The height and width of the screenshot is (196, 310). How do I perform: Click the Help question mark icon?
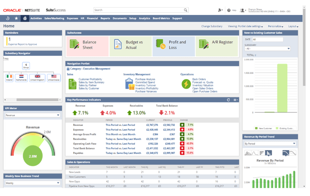[229, 10]
